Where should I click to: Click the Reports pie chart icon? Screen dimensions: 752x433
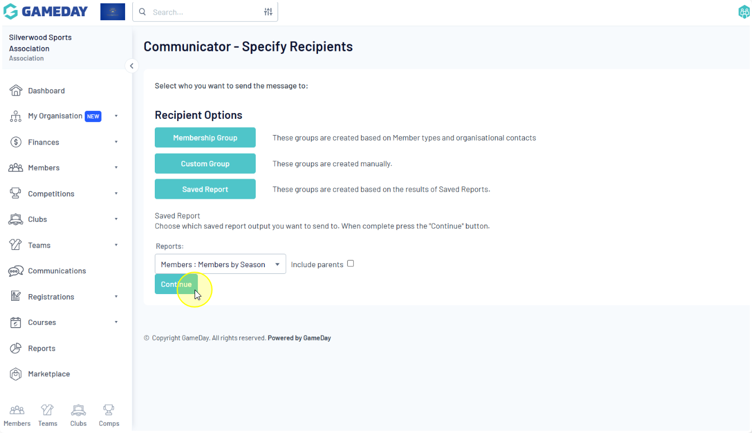(16, 348)
